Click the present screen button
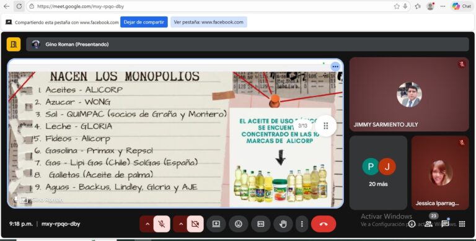This screenshot has height=241, width=476. (x=216, y=224)
